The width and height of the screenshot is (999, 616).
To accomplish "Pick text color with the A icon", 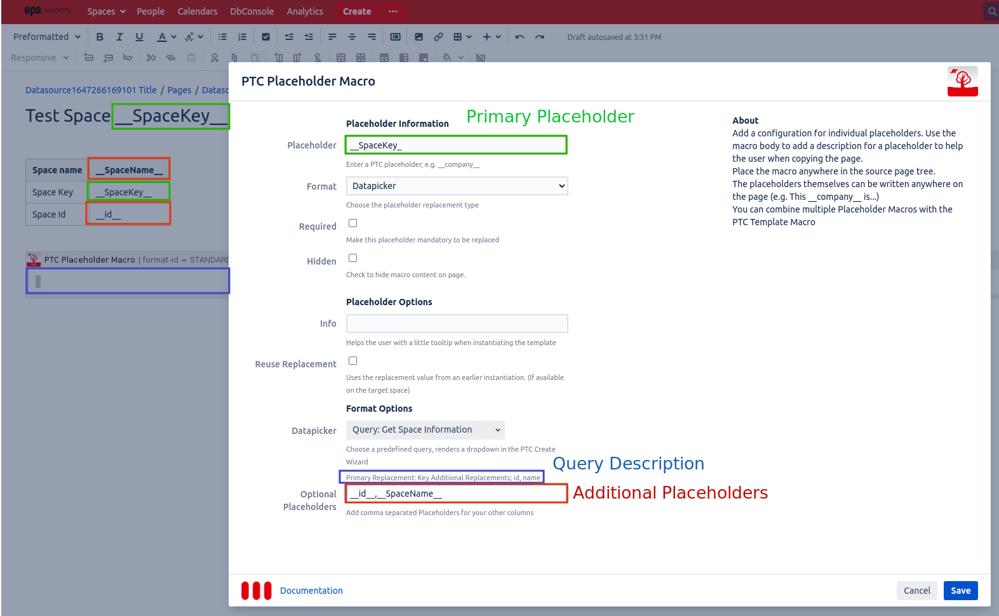I will pos(162,37).
